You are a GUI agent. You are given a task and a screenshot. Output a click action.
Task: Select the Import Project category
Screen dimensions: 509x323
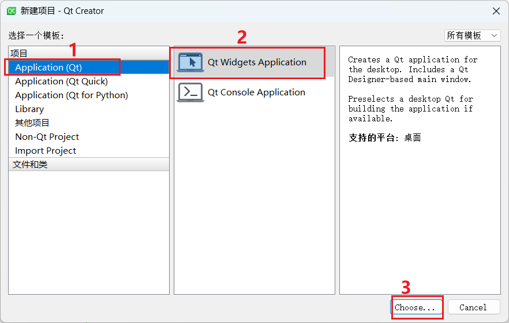[x=89, y=151]
